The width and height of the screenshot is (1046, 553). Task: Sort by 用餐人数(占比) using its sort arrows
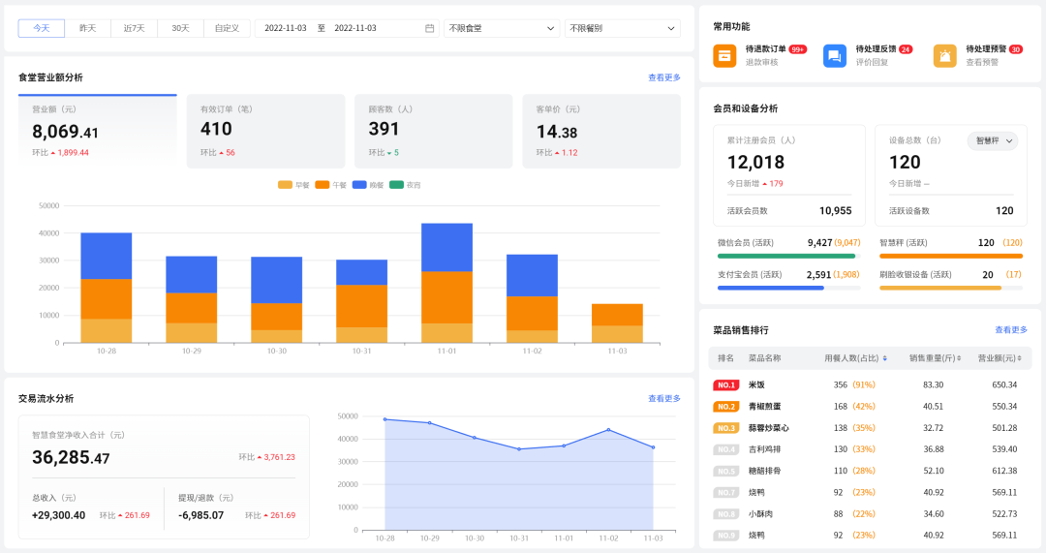point(884,358)
